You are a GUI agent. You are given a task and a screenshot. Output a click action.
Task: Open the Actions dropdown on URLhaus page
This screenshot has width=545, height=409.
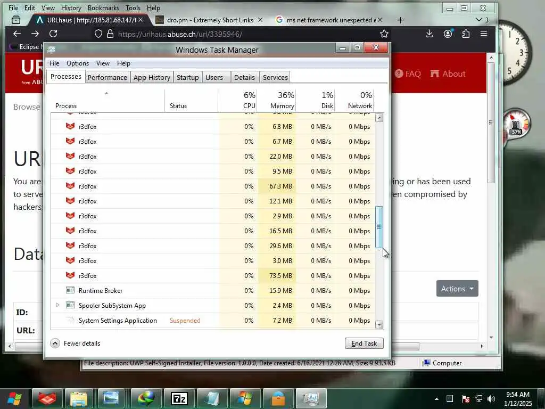(x=457, y=288)
